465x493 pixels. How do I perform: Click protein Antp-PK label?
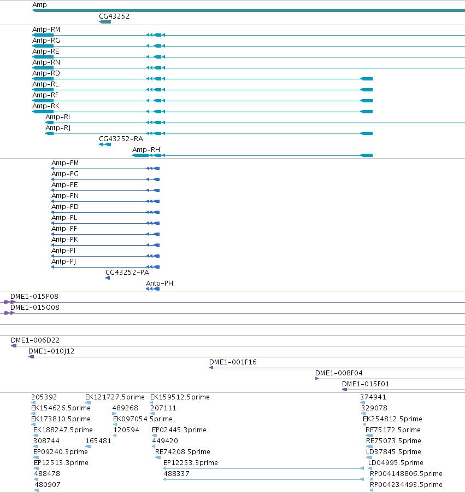[65, 240]
